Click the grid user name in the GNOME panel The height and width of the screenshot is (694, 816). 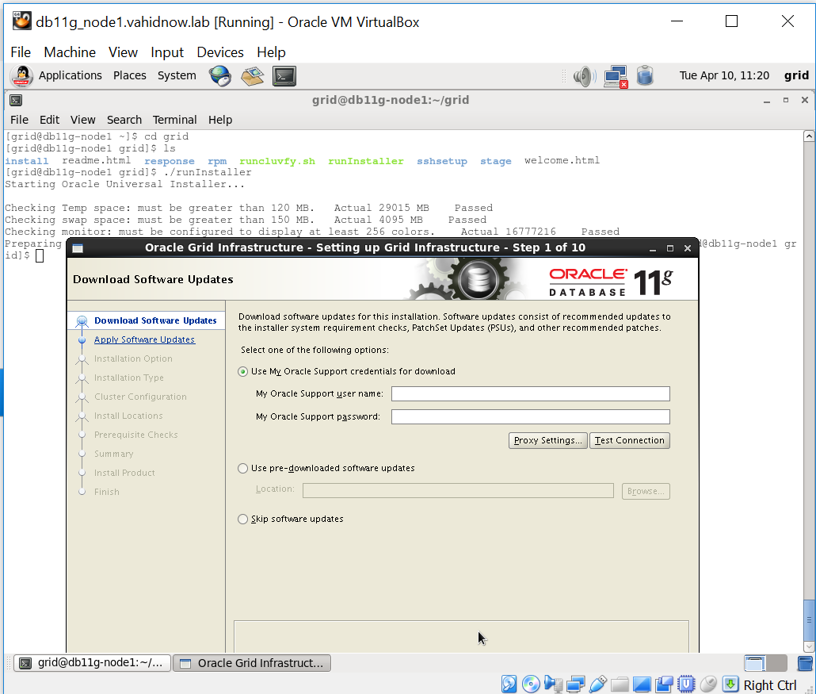pos(796,75)
